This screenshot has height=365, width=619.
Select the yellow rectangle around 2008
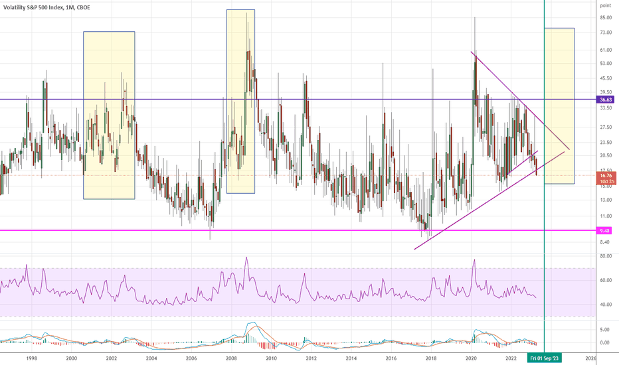(x=240, y=102)
